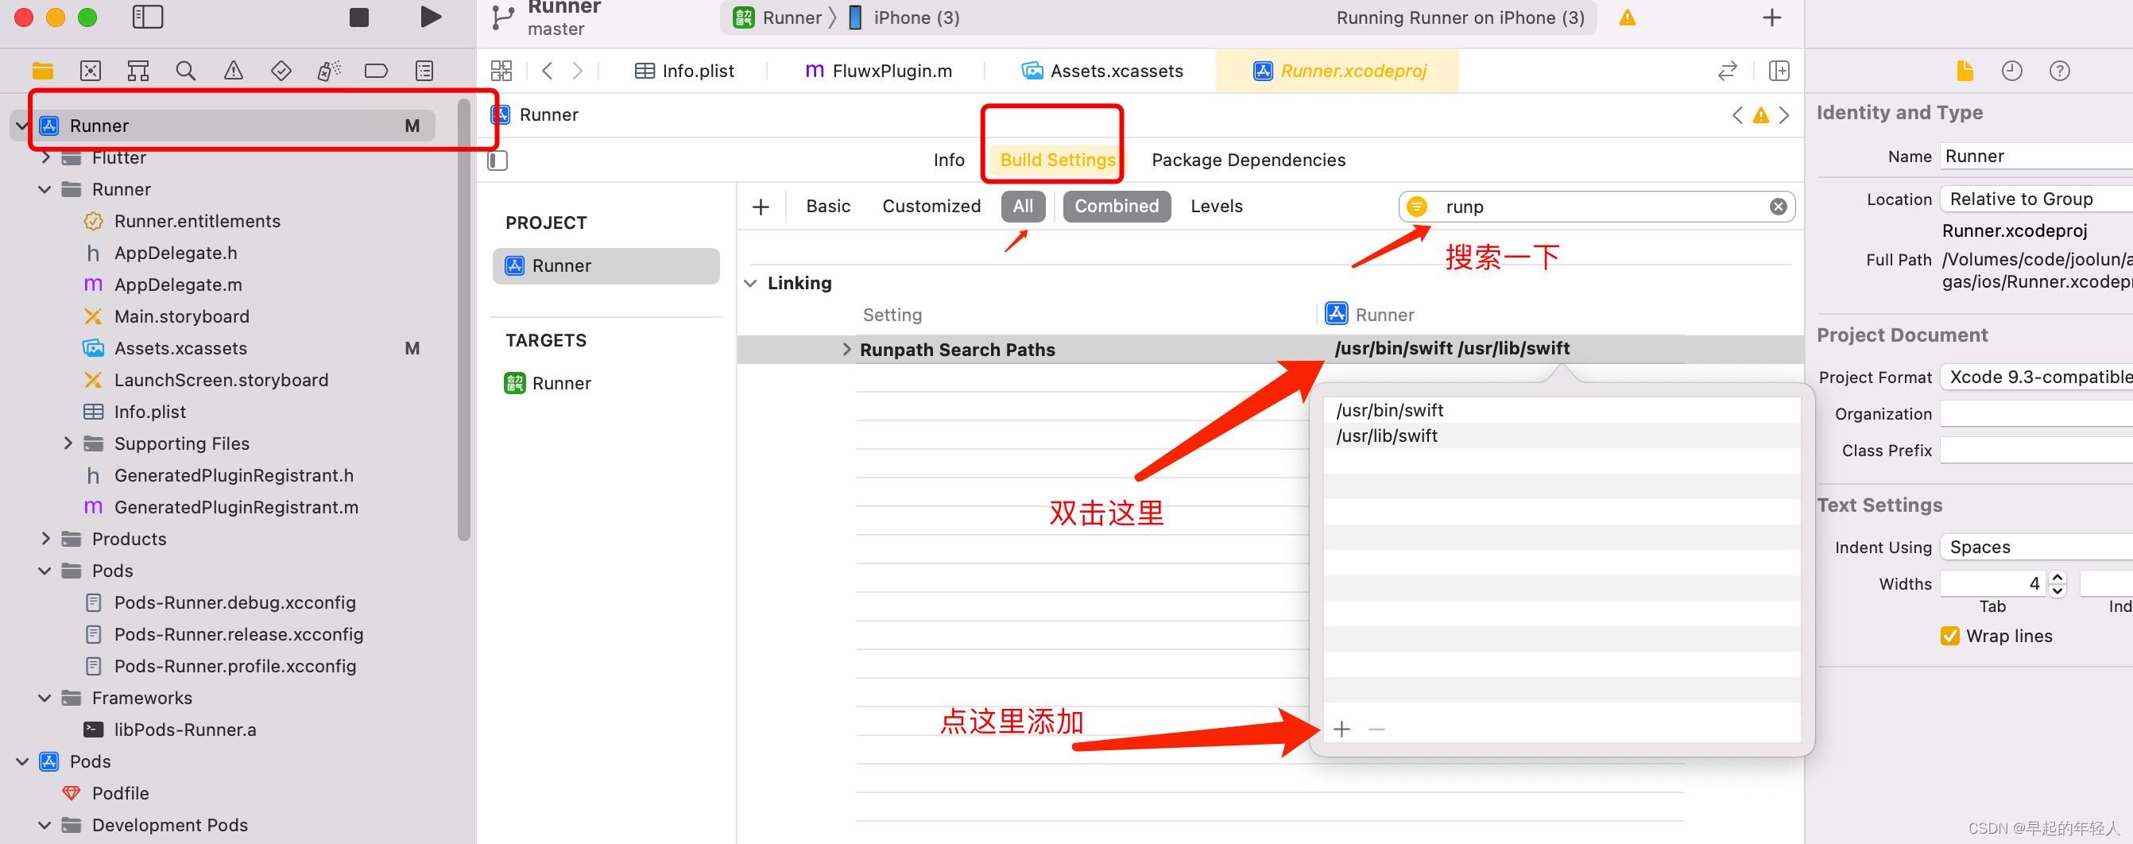Open the Build Settings tab
The width and height of the screenshot is (2133, 844).
(1058, 160)
